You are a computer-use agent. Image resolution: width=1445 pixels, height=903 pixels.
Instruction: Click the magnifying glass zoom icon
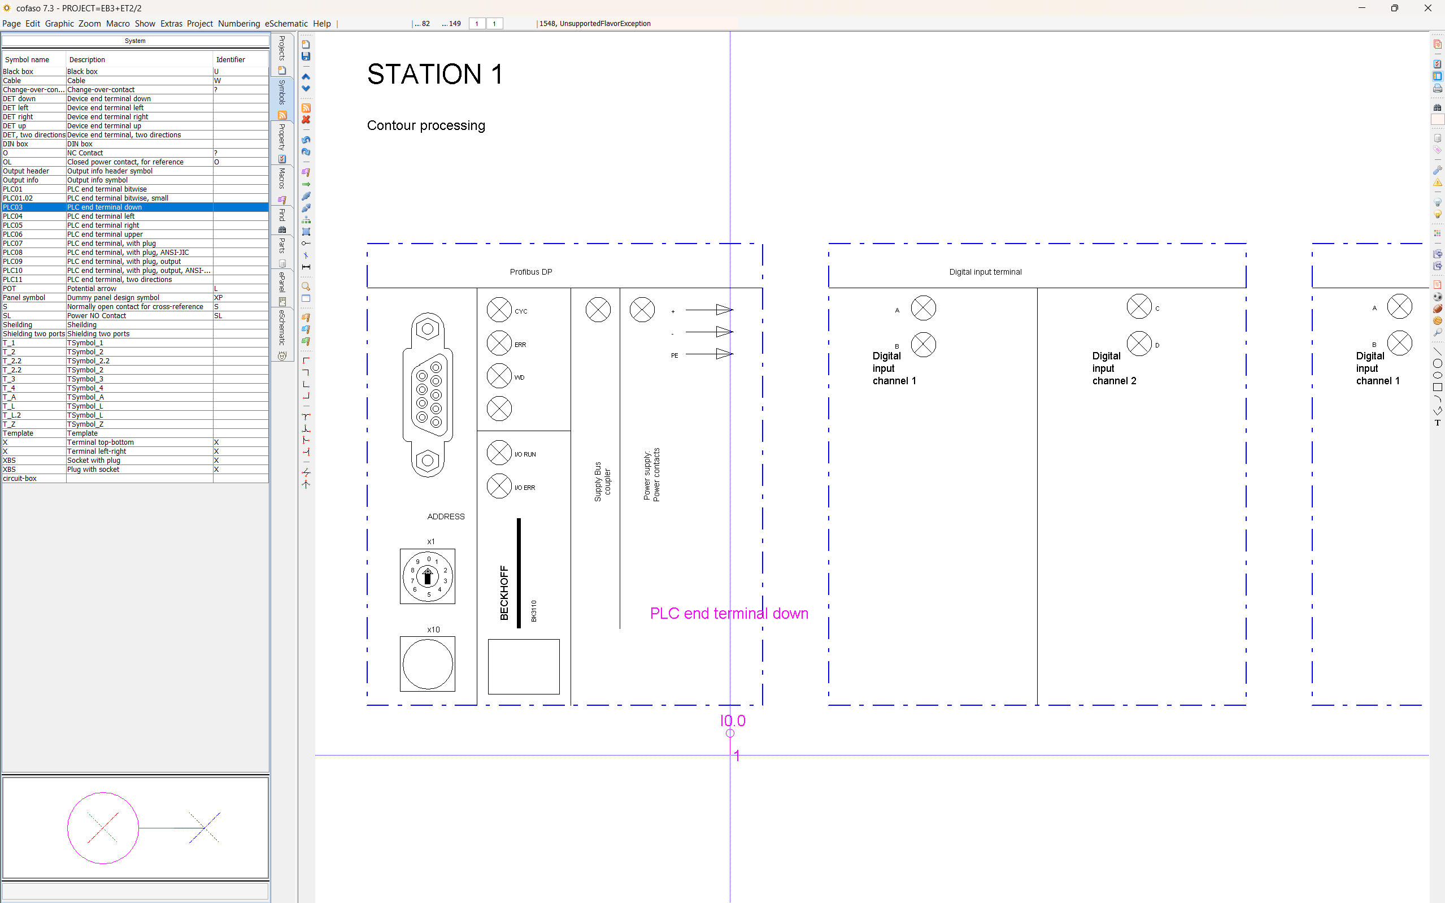306,286
